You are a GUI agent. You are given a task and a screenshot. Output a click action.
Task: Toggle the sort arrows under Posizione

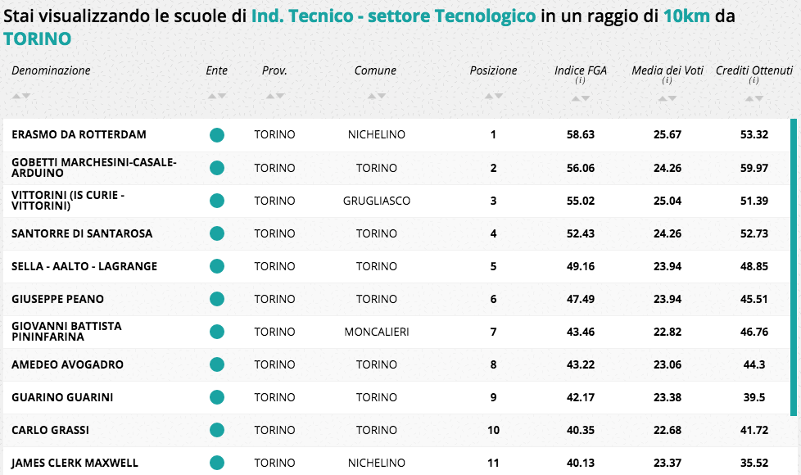pos(493,97)
